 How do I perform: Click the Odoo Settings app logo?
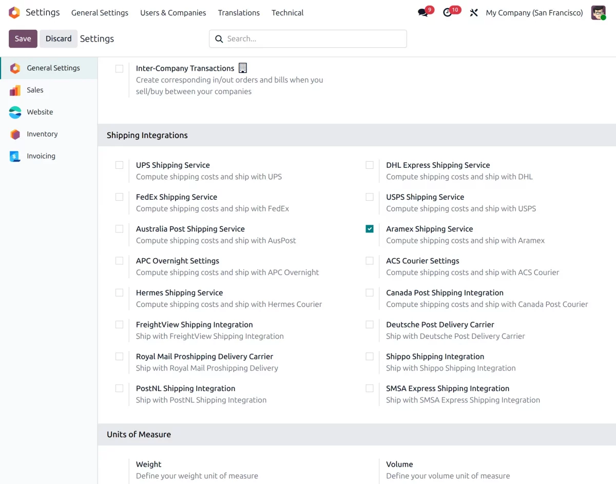click(14, 13)
